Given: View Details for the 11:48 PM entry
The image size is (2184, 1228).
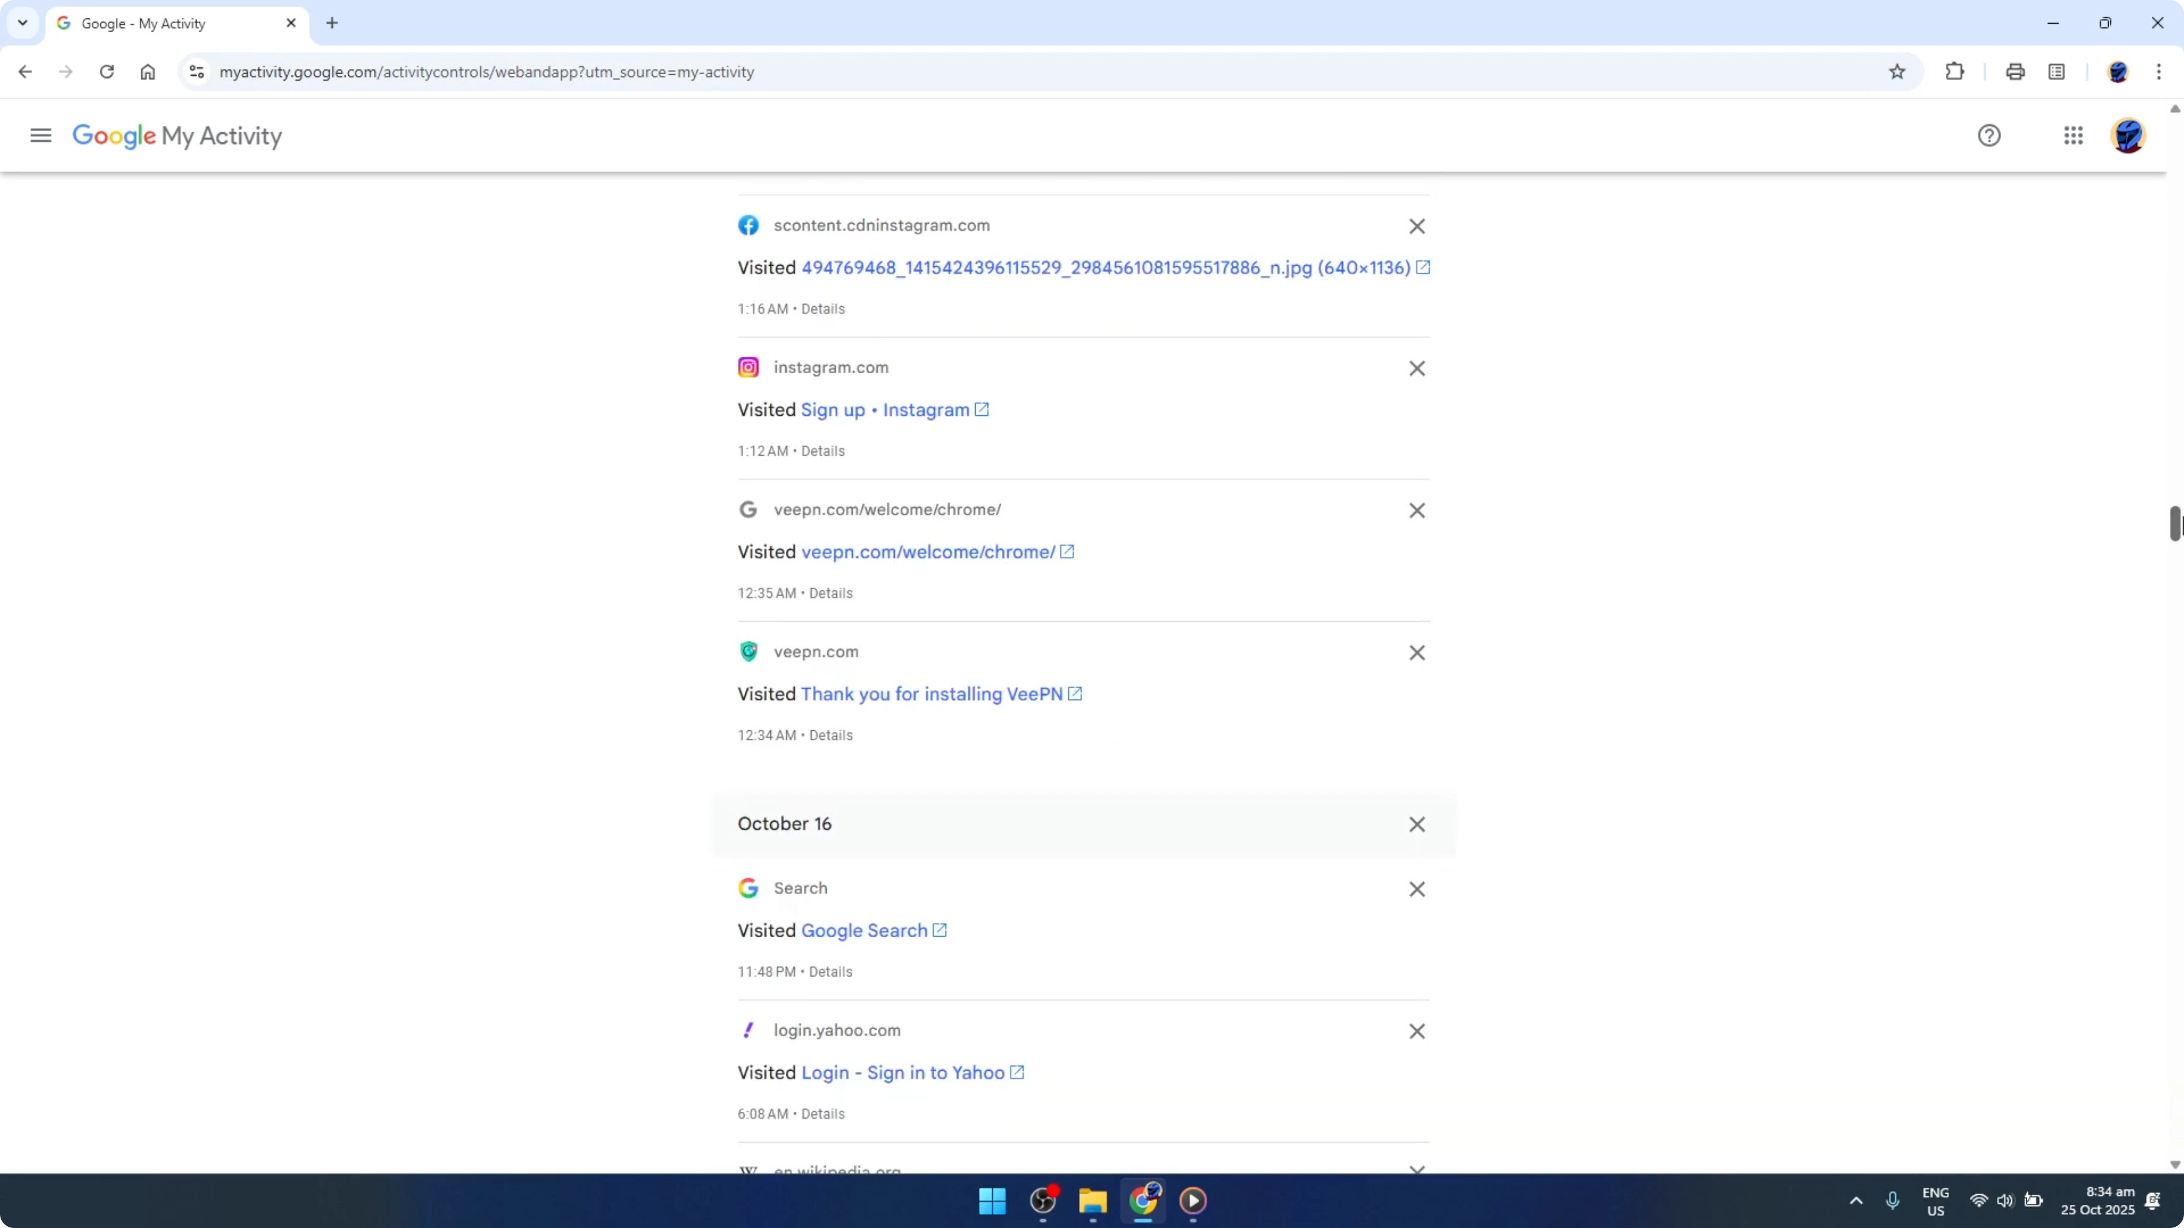Looking at the screenshot, I should click(831, 972).
